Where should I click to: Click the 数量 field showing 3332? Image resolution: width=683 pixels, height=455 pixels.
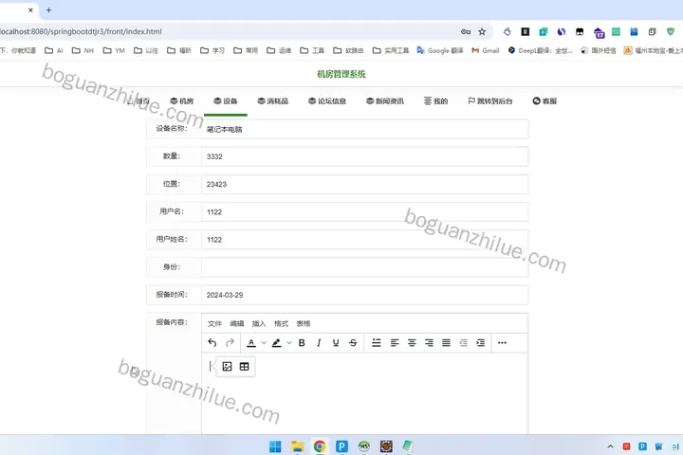(x=364, y=156)
